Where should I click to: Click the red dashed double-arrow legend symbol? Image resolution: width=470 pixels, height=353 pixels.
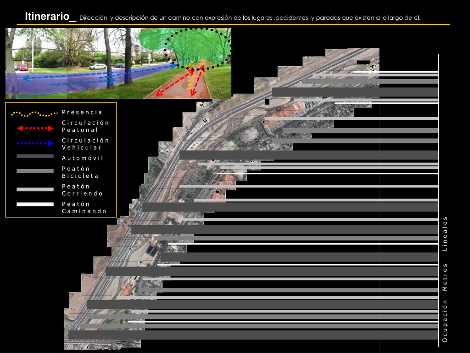tap(35, 129)
